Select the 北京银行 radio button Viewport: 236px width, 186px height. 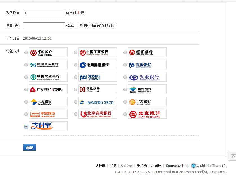[x=125, y=114]
